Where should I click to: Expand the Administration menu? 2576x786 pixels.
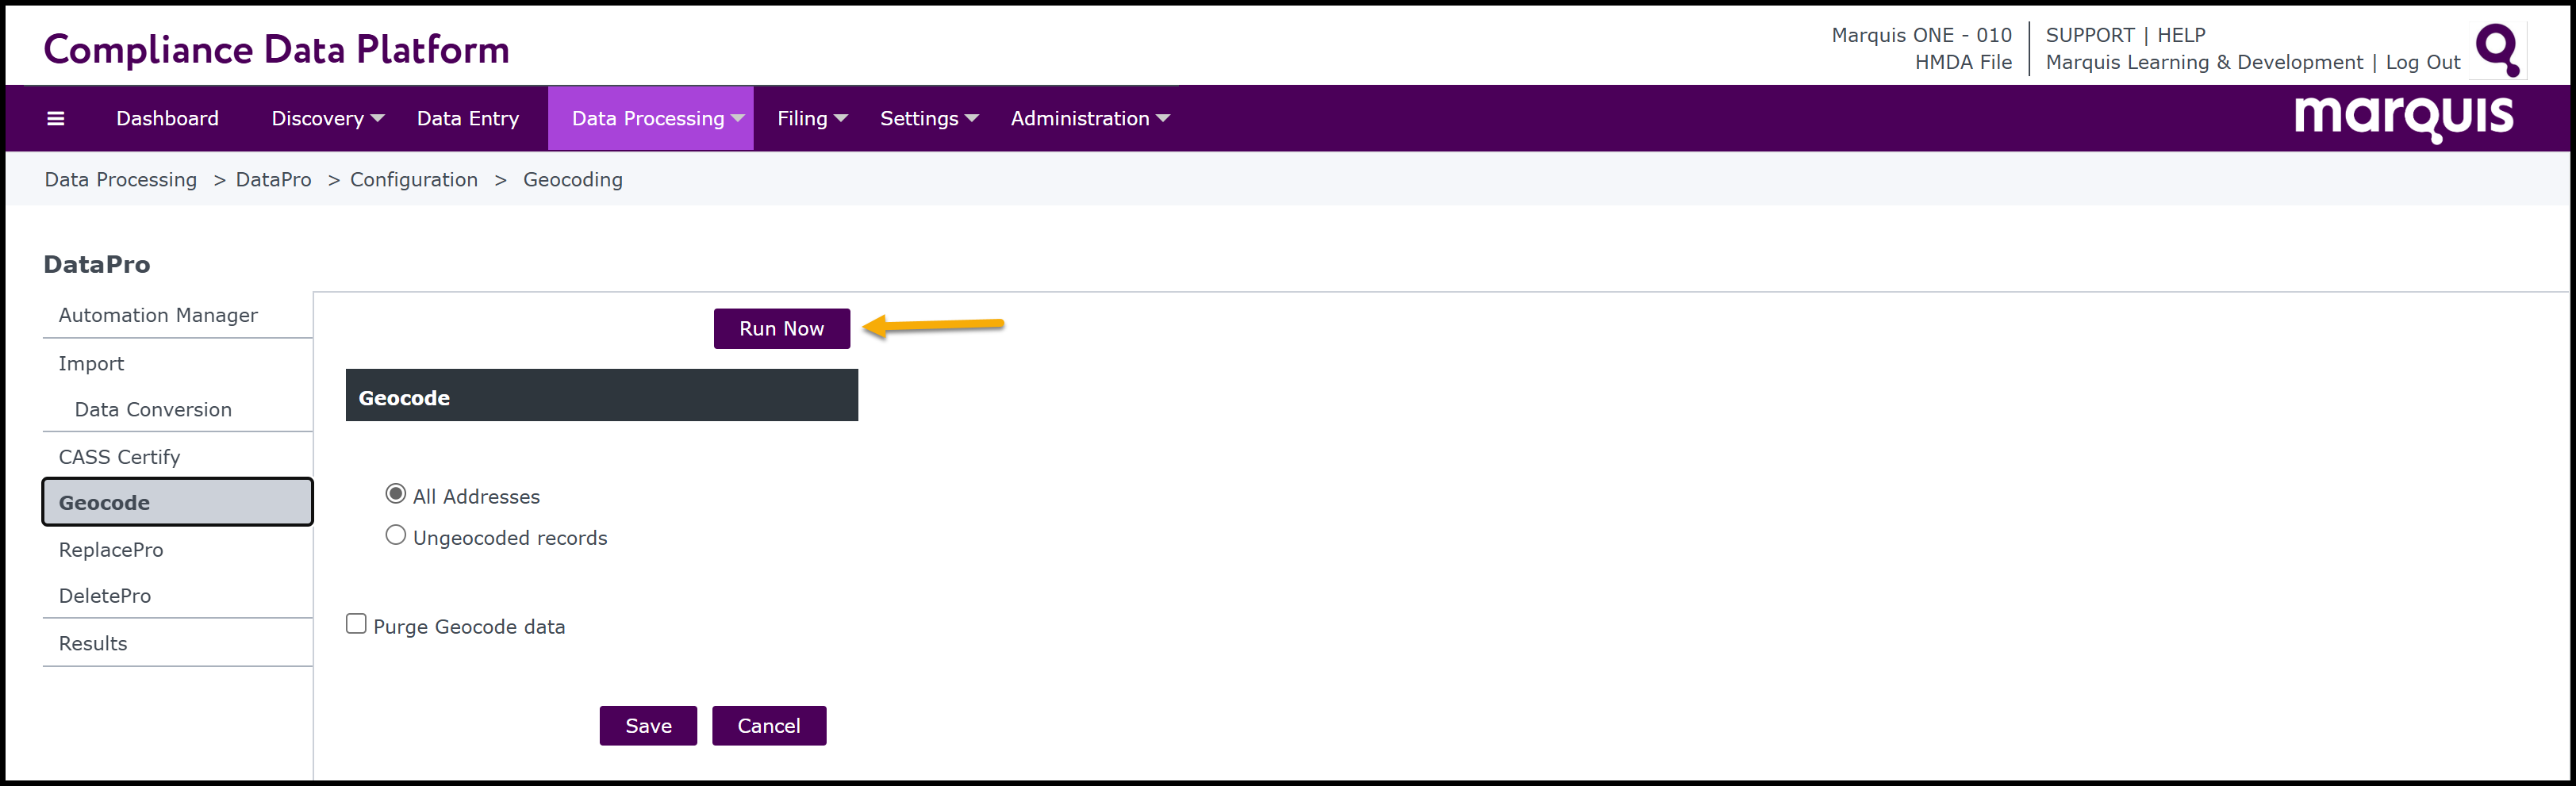click(x=1089, y=119)
